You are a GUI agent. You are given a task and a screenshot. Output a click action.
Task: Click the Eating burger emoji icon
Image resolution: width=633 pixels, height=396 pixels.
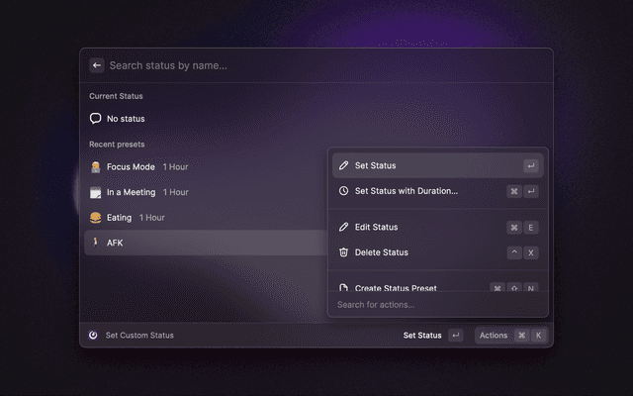click(x=96, y=217)
